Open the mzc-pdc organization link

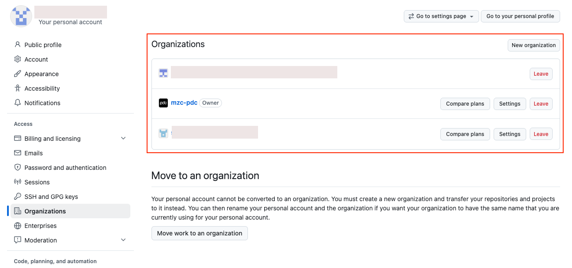click(184, 103)
